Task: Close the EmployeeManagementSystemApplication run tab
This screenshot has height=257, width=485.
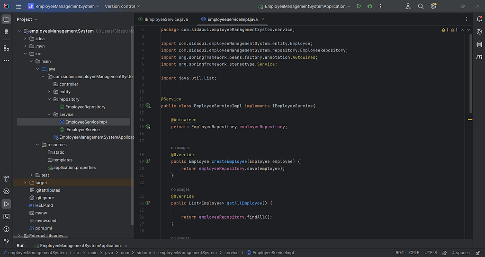Action: 126,246
